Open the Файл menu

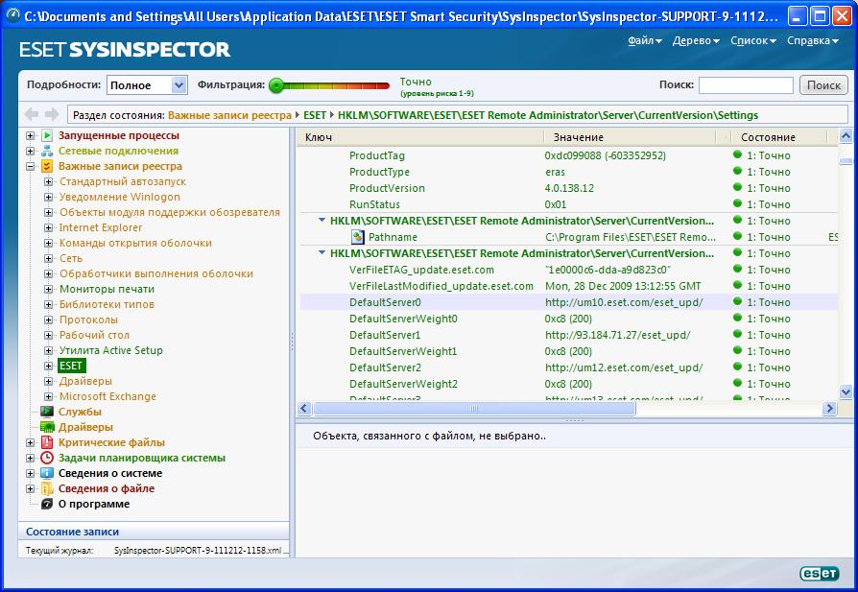tap(644, 40)
